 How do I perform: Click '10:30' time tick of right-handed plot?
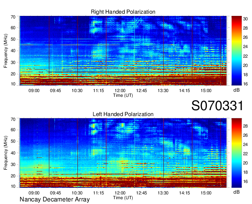point(77,91)
